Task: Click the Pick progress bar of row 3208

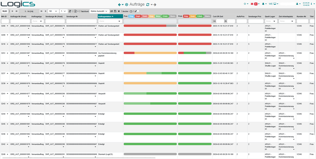Action: (195, 26)
